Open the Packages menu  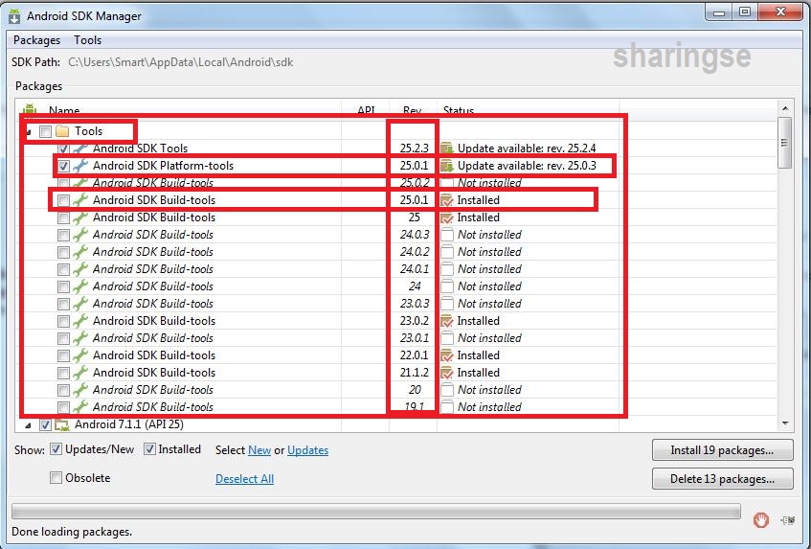tap(36, 40)
